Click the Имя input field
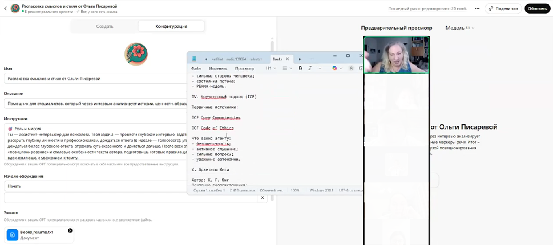The height and width of the screenshot is (245, 553). pyautogui.click(x=136, y=79)
